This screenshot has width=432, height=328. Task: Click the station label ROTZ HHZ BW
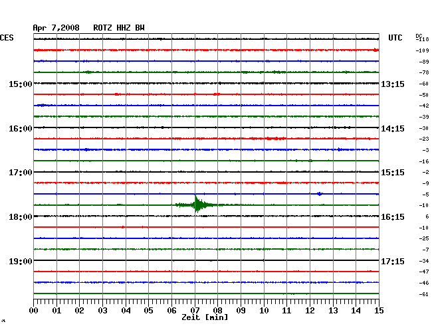(x=119, y=28)
